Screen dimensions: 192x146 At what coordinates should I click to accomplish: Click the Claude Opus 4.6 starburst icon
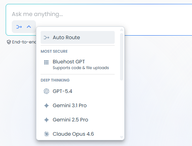(x=47, y=134)
